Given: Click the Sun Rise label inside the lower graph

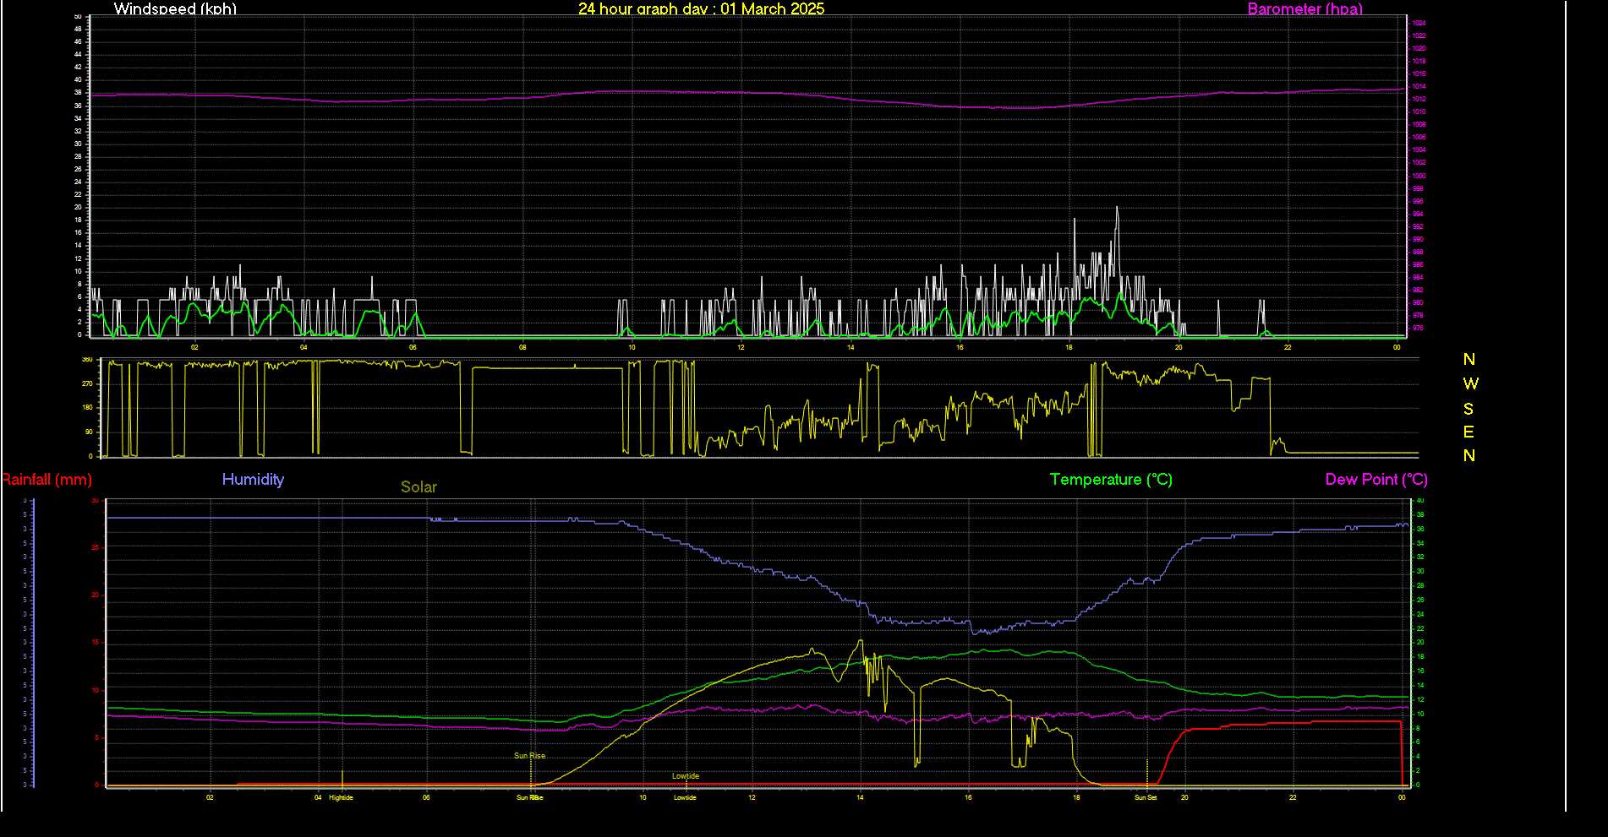Looking at the screenshot, I should pos(529,756).
